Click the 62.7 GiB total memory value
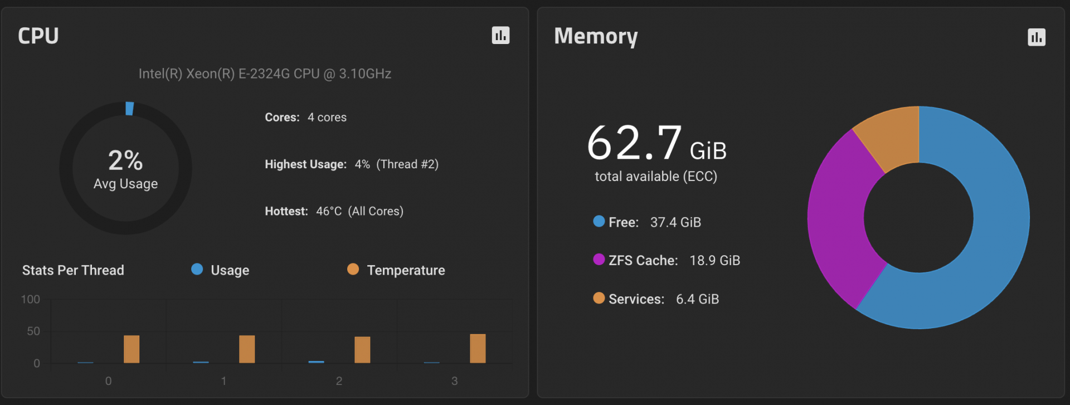Viewport: 1070px width, 405px height. pos(656,143)
